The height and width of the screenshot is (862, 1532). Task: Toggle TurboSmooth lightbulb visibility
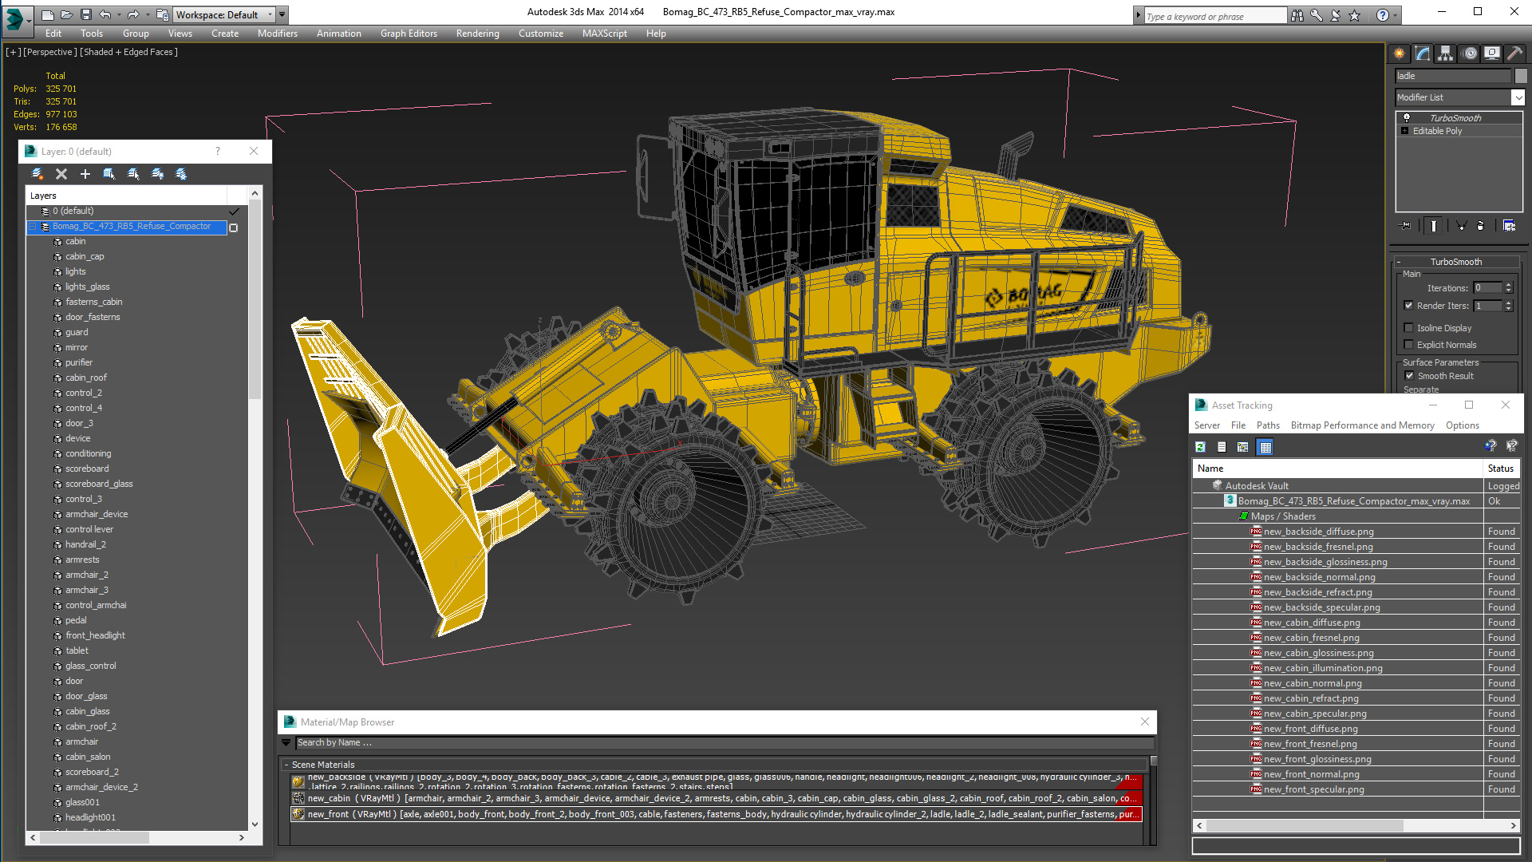click(x=1406, y=117)
